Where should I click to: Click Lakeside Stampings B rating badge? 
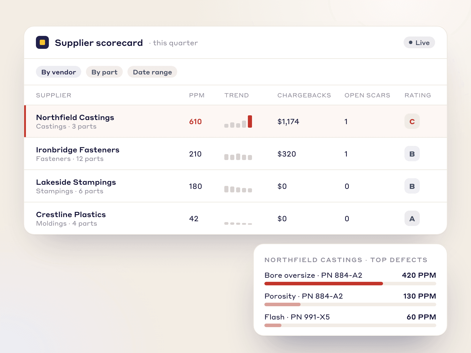pos(412,186)
